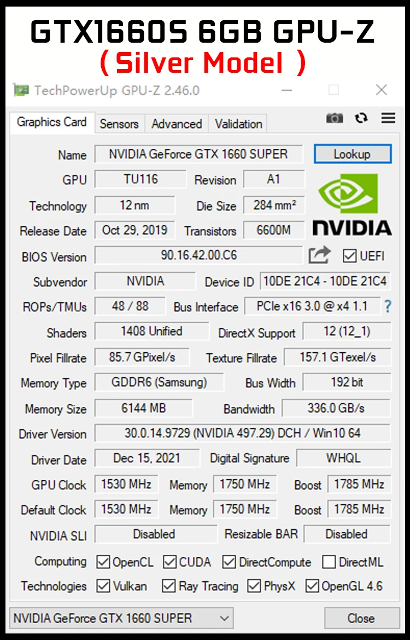Click the BIOS share/export arrow icon
This screenshot has height=640, width=410.
pos(319,255)
